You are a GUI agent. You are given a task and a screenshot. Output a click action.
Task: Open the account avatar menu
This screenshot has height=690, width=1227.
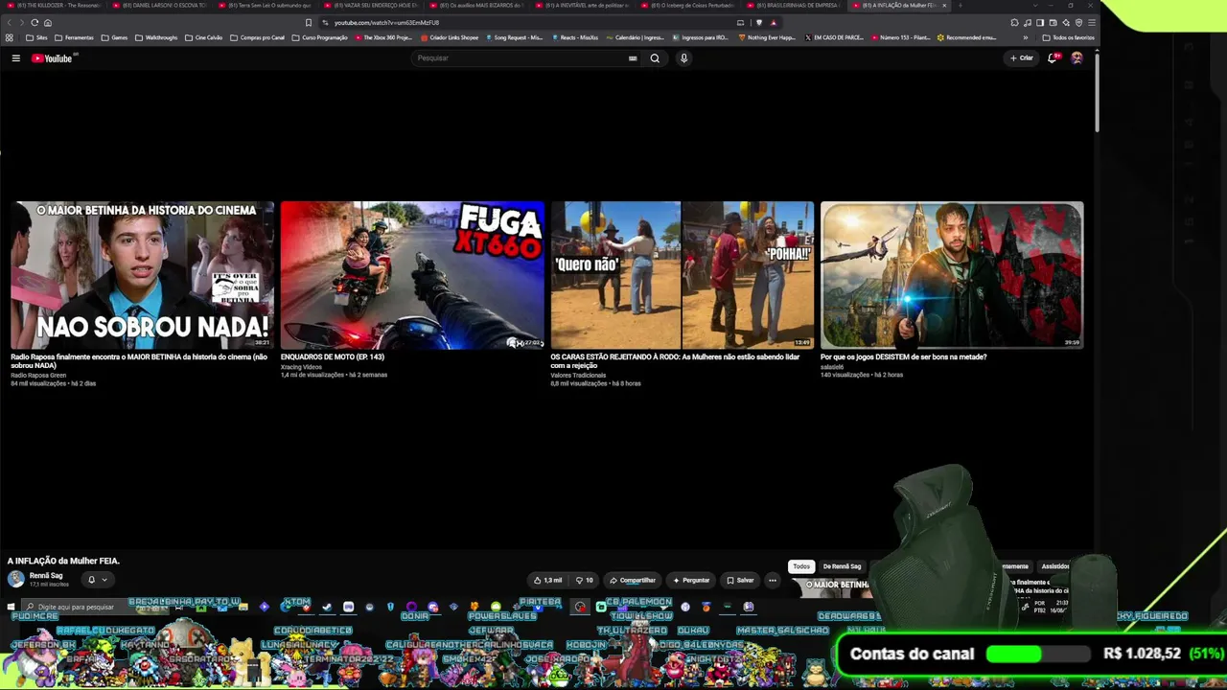click(1077, 58)
